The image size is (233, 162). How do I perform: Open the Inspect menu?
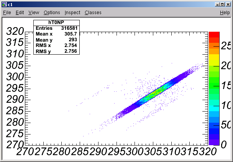pyautogui.click(x=72, y=13)
